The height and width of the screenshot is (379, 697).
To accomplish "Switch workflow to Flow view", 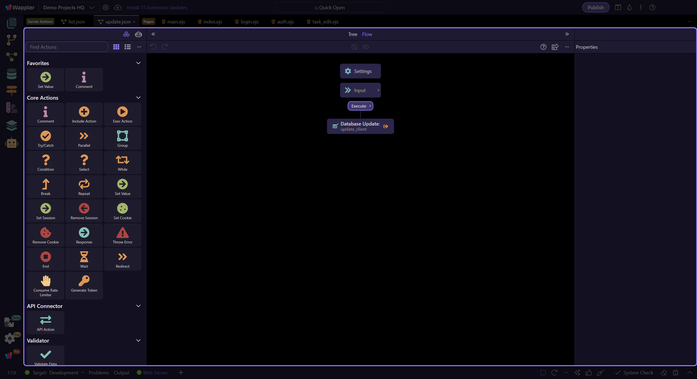I will (367, 34).
